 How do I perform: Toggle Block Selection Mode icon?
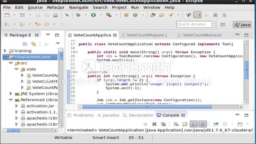point(215,15)
